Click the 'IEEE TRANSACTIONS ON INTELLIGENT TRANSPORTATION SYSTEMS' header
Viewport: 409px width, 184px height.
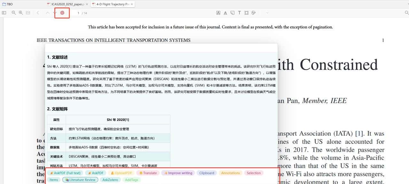pos(113,40)
